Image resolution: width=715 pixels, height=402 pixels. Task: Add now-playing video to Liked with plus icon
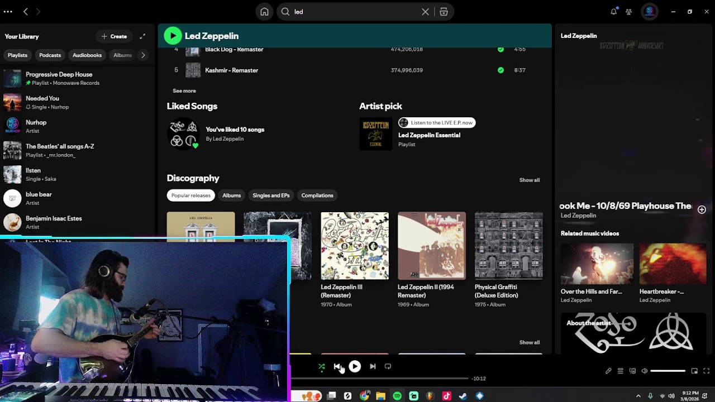[x=702, y=209]
